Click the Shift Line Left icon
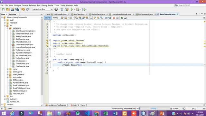This screenshot has width=206, height=116. point(106,18)
